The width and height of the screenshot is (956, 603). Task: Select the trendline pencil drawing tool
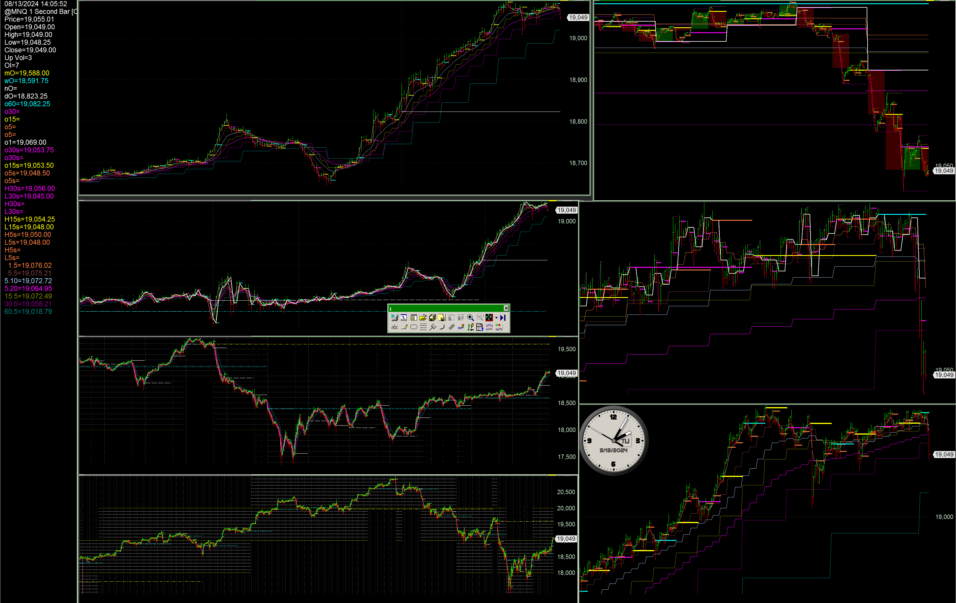(404, 327)
